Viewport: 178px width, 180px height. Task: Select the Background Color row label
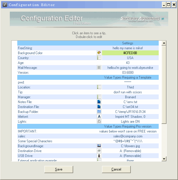[30, 53]
